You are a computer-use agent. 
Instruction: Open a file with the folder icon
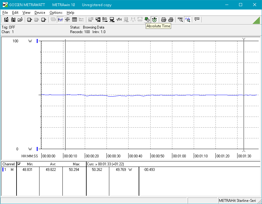tap(20, 20)
